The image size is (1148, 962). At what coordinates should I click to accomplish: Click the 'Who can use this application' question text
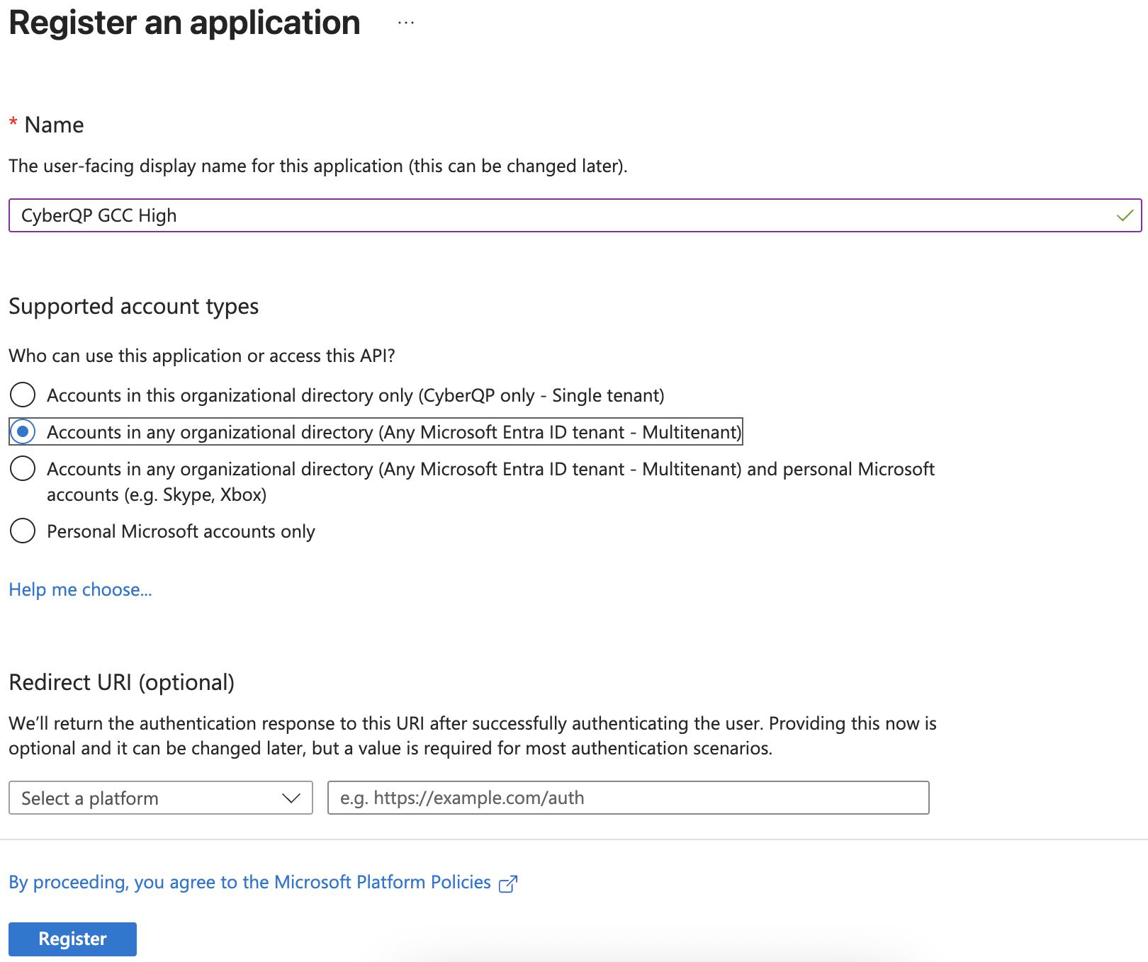pos(201,356)
